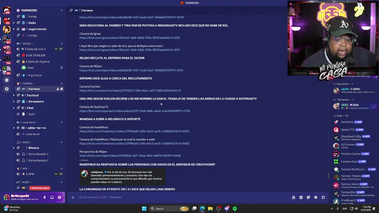This screenshot has height=213, width=379.
Task: Click the plus attach button in message bar
Action: click(73, 197)
